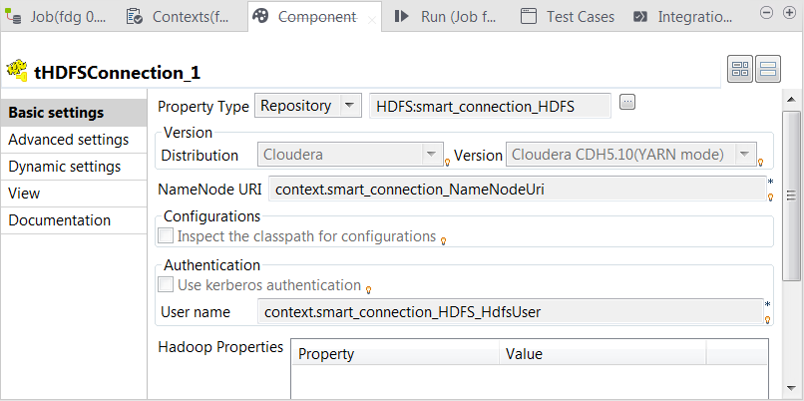Click the browse repository ellipsis button
Viewport: 804px width, 401px height.
coord(627,102)
